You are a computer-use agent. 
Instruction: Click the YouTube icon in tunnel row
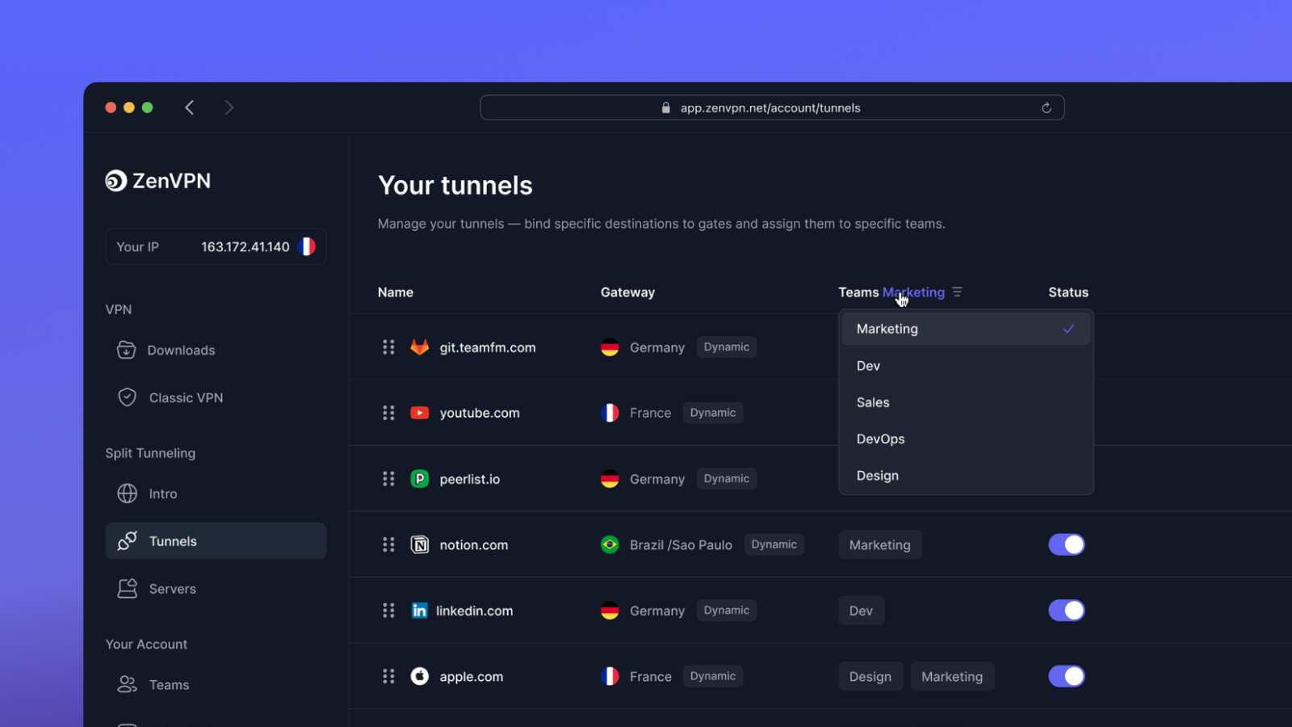pos(420,413)
